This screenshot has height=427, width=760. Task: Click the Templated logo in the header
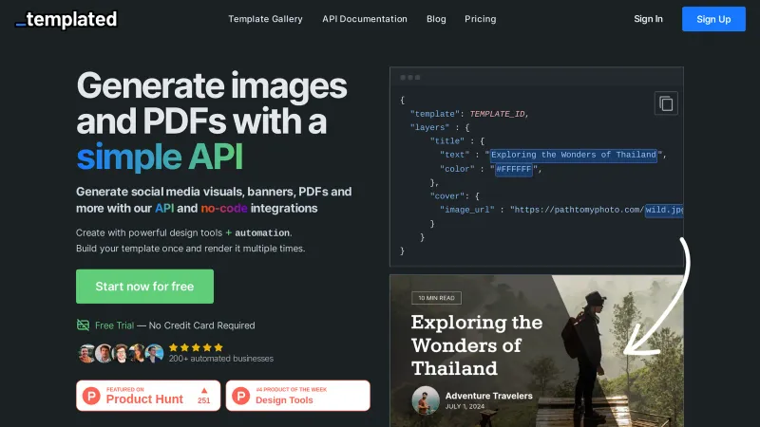click(66, 19)
